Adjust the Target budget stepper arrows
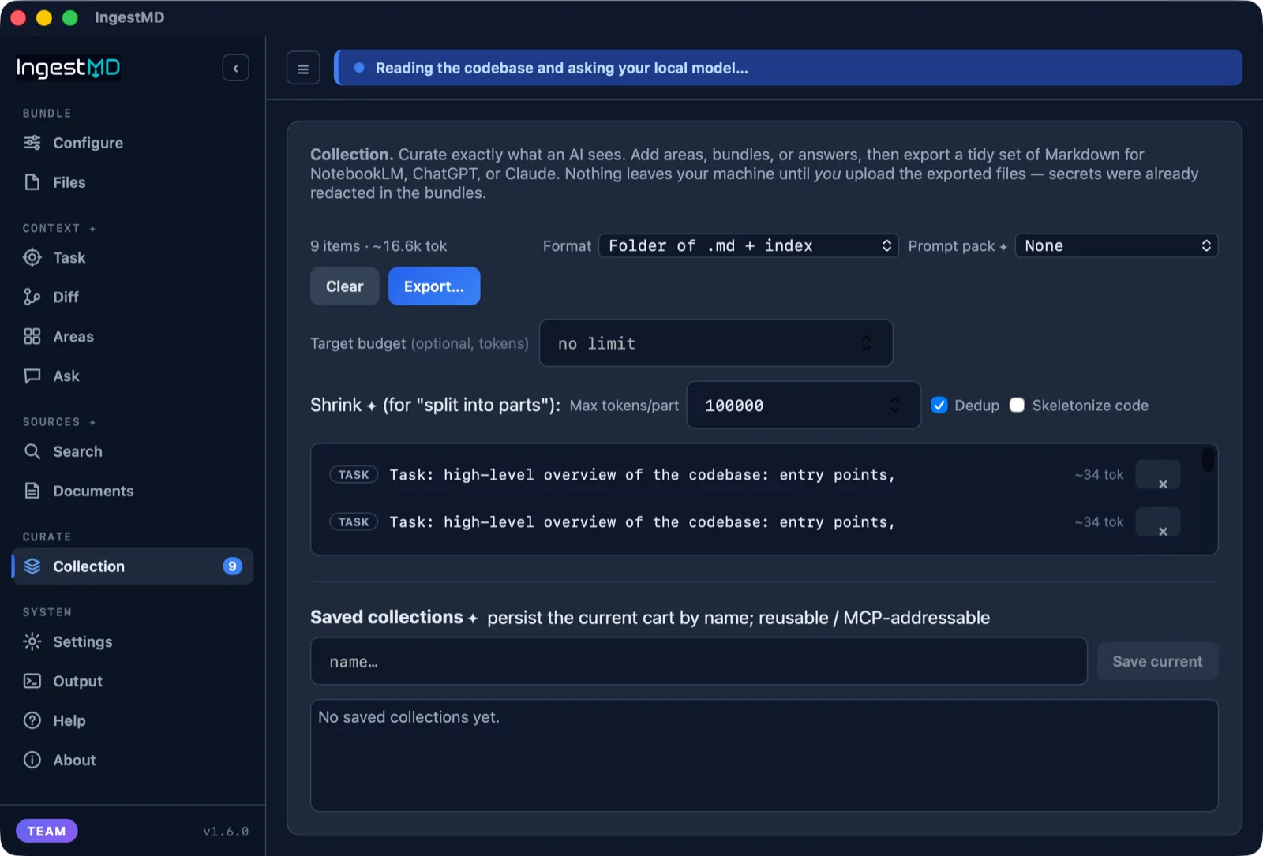This screenshot has height=856, width=1263. [x=867, y=343]
